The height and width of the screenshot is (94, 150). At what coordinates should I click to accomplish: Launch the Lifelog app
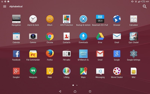coord(66,71)
